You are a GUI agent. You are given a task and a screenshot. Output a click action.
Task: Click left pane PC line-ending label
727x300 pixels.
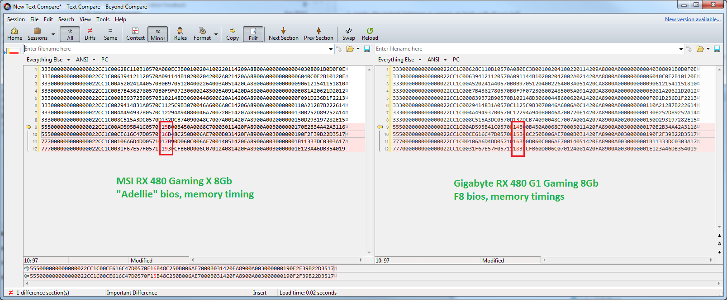(x=105, y=60)
